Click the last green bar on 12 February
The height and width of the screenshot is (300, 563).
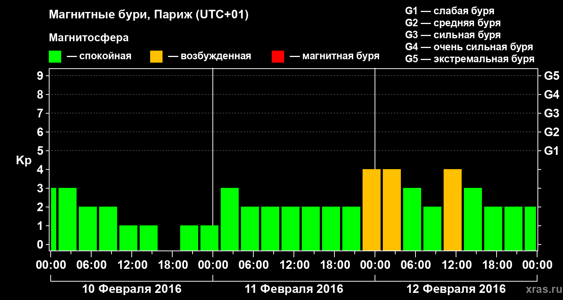point(530,228)
